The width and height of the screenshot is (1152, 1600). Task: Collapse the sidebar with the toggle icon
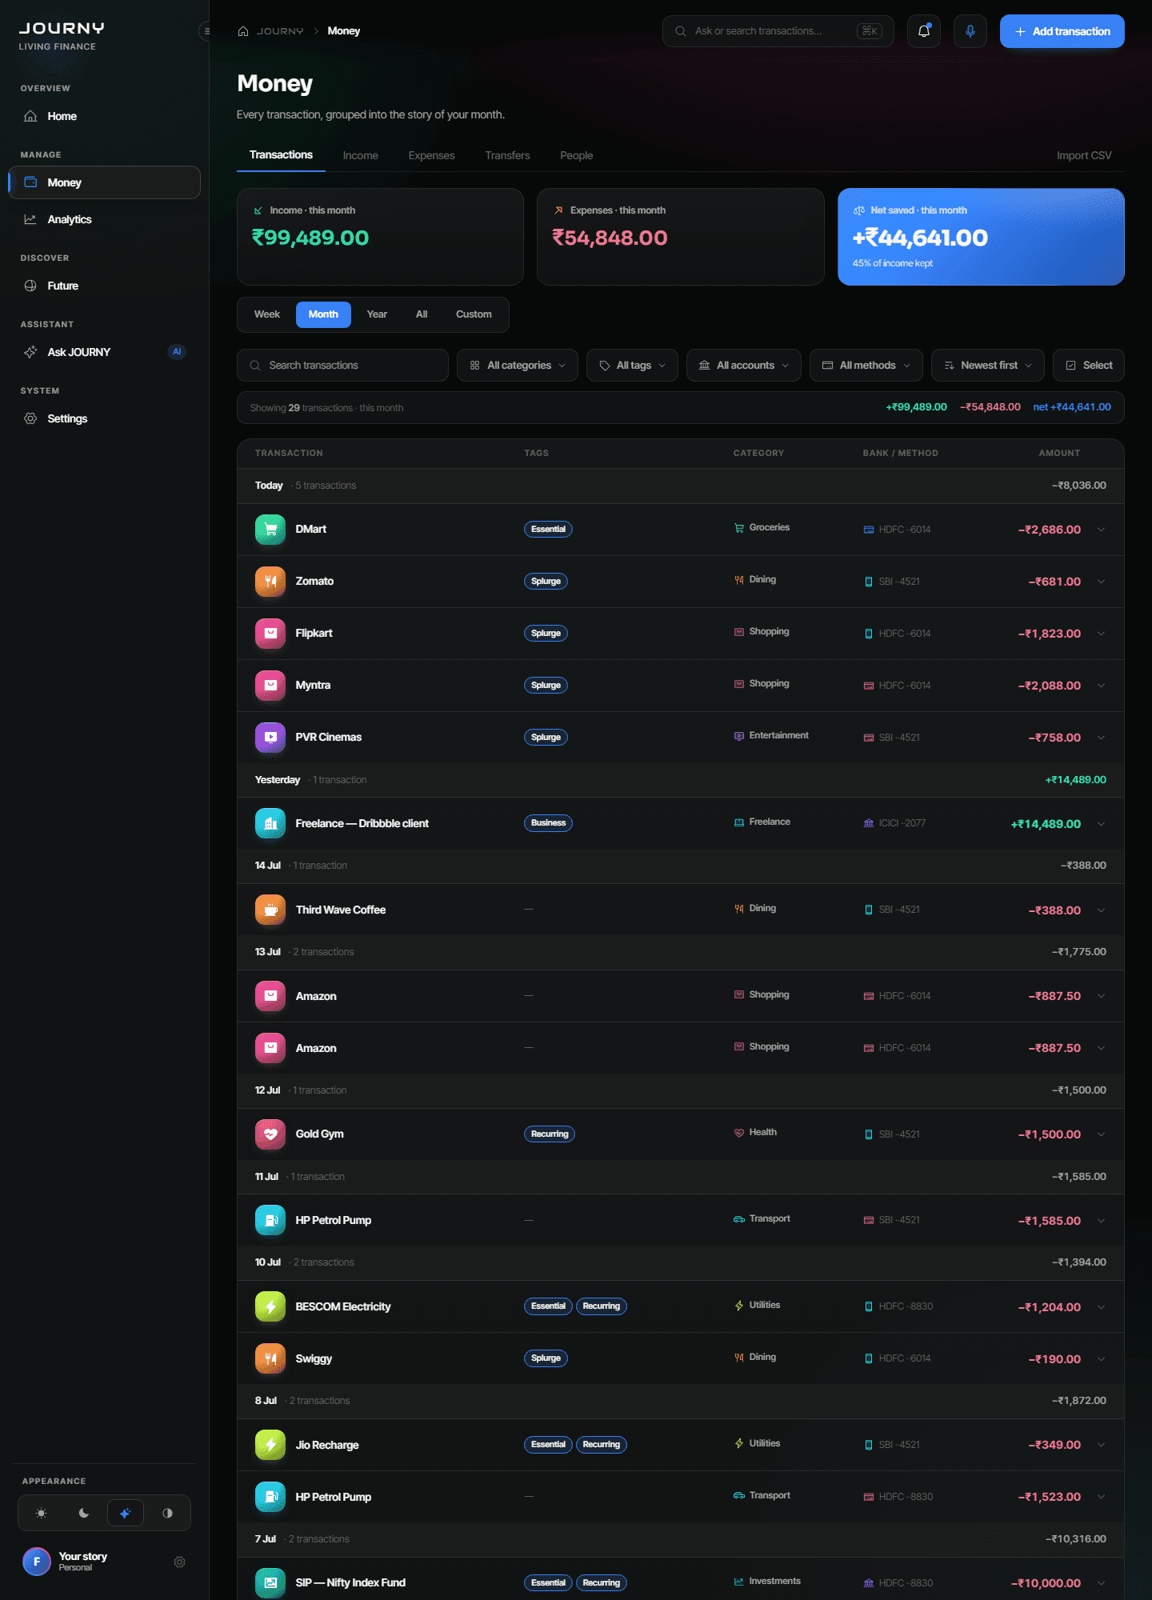click(206, 31)
